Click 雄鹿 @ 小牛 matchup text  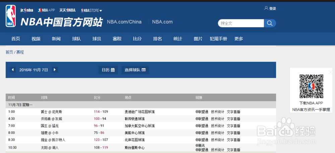pos(50,133)
